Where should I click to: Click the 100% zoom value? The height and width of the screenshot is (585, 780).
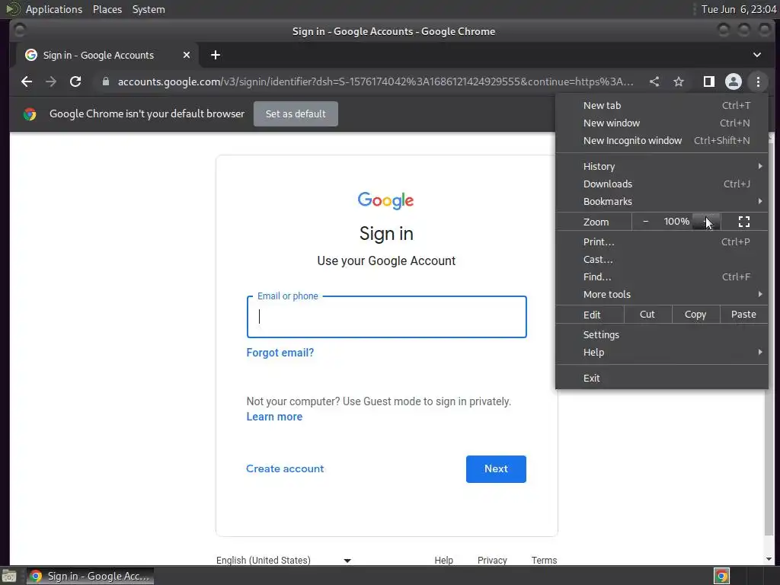676,222
